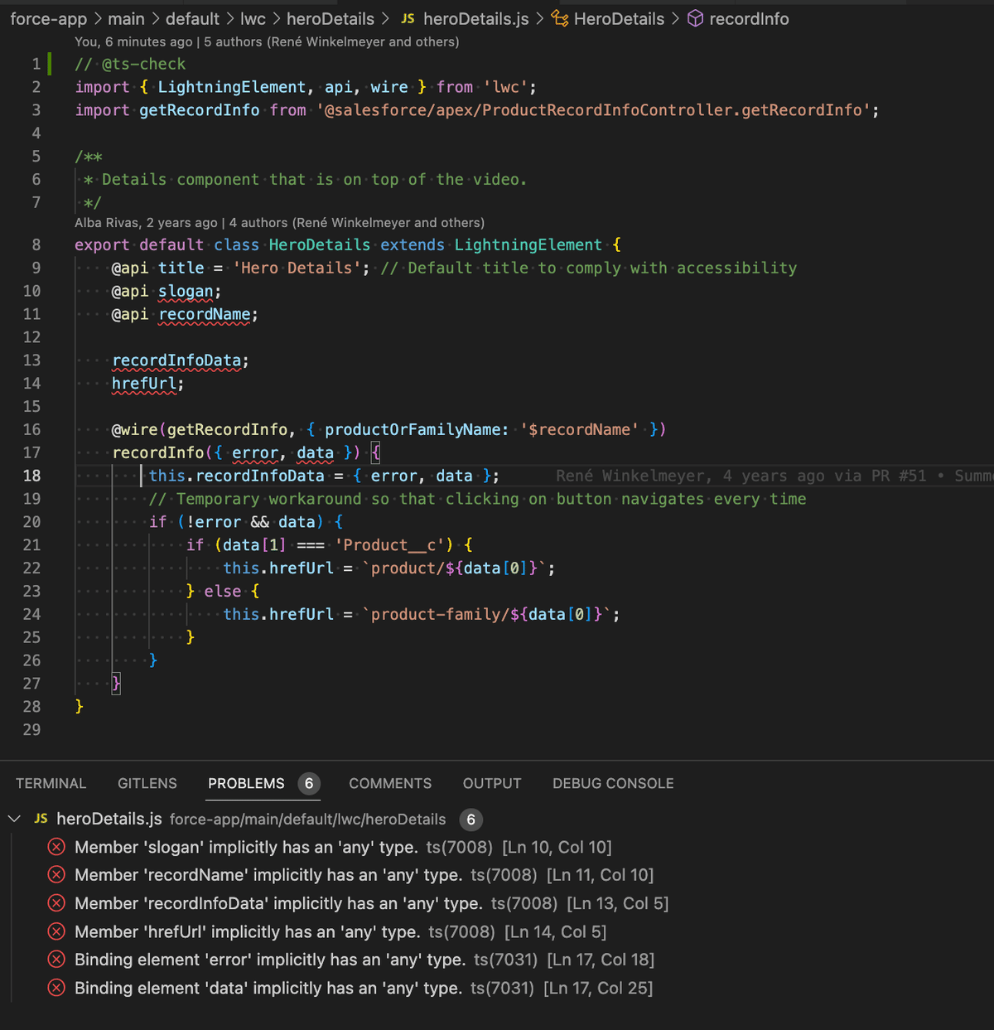Click the class symbol icon before HeroDetails
This screenshot has width=994, height=1030.
(560, 18)
